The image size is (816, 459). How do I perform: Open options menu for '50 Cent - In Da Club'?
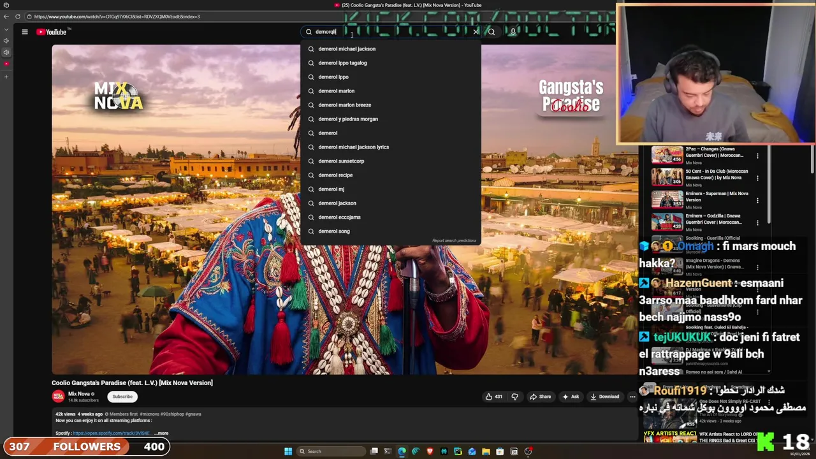[757, 178]
